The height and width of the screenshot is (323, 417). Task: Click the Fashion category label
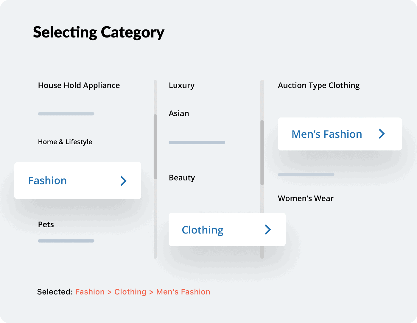pyautogui.click(x=47, y=181)
